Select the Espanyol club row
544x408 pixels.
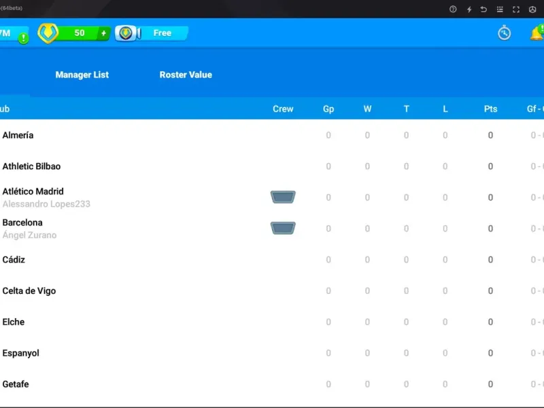point(272,353)
